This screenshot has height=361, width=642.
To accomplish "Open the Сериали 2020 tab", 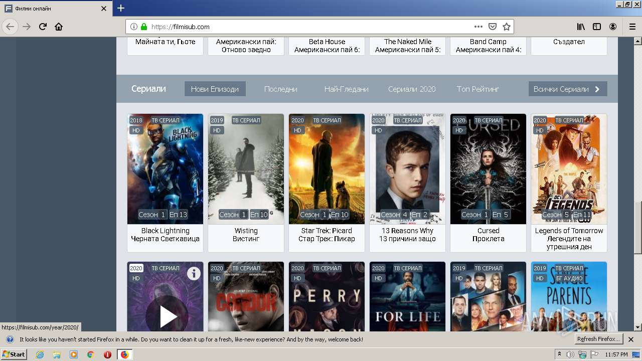I will (412, 89).
